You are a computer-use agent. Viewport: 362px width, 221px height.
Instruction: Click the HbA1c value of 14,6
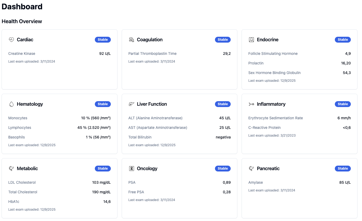[108, 202]
